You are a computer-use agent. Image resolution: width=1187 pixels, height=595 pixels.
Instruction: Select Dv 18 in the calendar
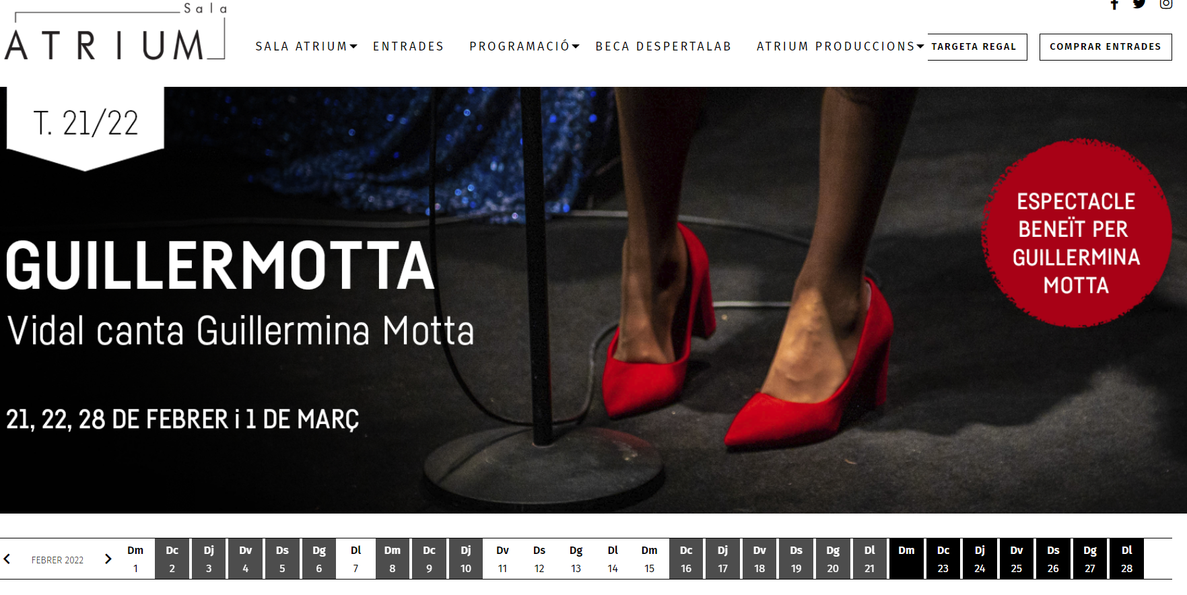click(x=759, y=559)
